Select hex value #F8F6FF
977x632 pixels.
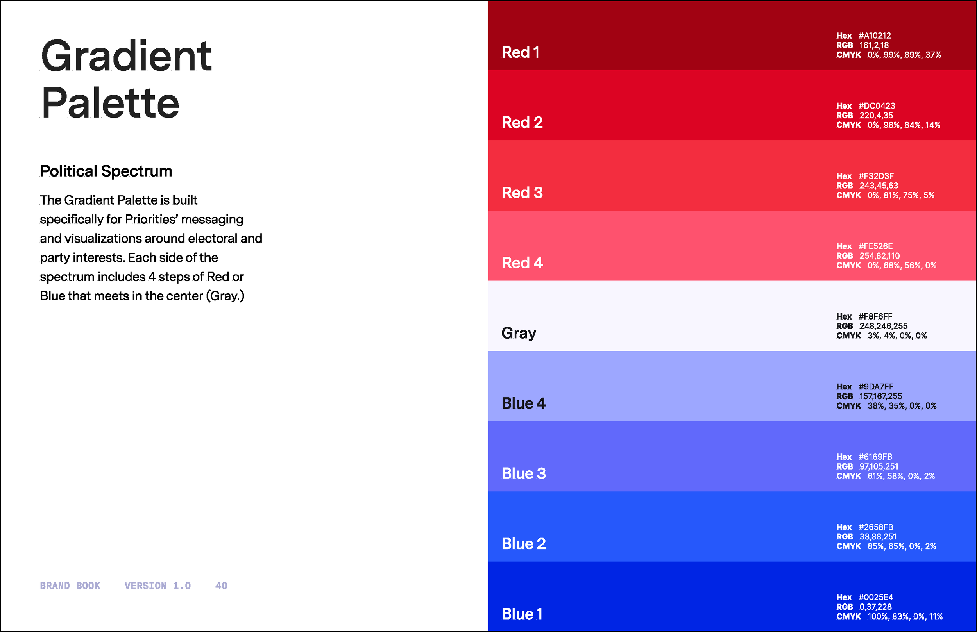tap(876, 316)
